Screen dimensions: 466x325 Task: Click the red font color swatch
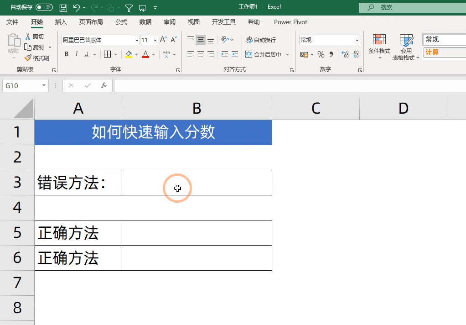click(145, 54)
